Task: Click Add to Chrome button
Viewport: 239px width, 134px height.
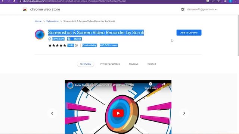Action: tap(189, 33)
